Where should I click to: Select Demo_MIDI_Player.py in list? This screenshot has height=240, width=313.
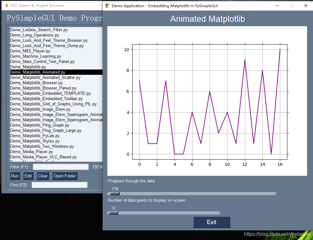[x=56, y=51]
